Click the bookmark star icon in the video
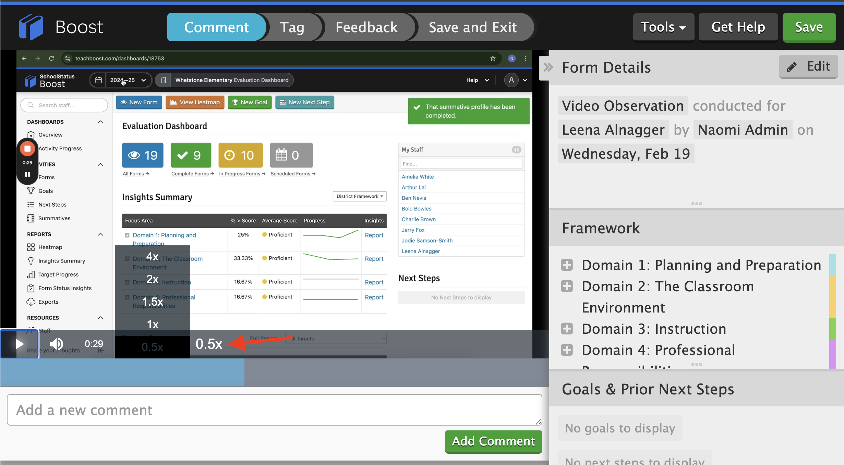Screen dimensions: 844x465 click(x=493, y=58)
